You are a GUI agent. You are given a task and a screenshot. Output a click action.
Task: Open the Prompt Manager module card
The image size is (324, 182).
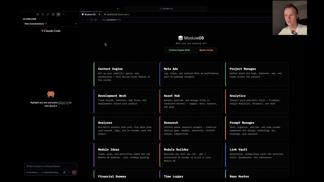point(257,128)
